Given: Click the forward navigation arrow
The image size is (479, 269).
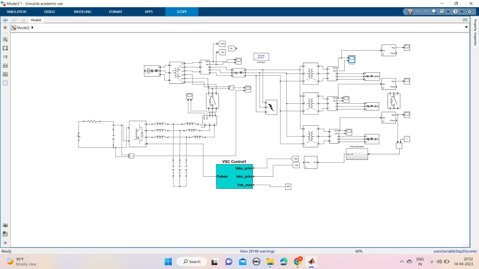Looking at the screenshot, I should (14, 20).
